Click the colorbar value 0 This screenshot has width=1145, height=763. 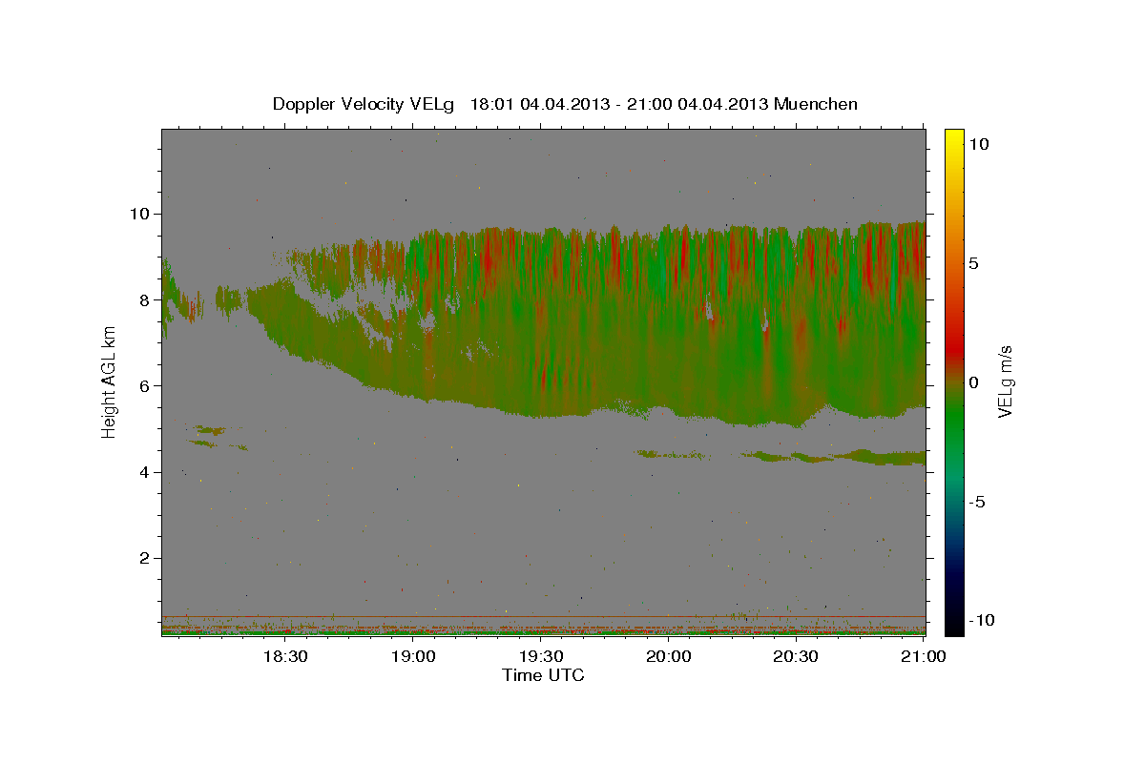(976, 382)
